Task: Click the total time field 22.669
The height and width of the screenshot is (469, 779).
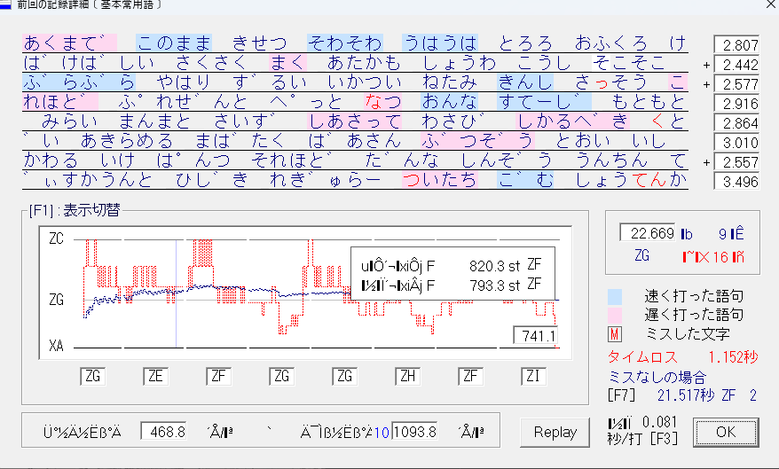Action: coord(648,233)
